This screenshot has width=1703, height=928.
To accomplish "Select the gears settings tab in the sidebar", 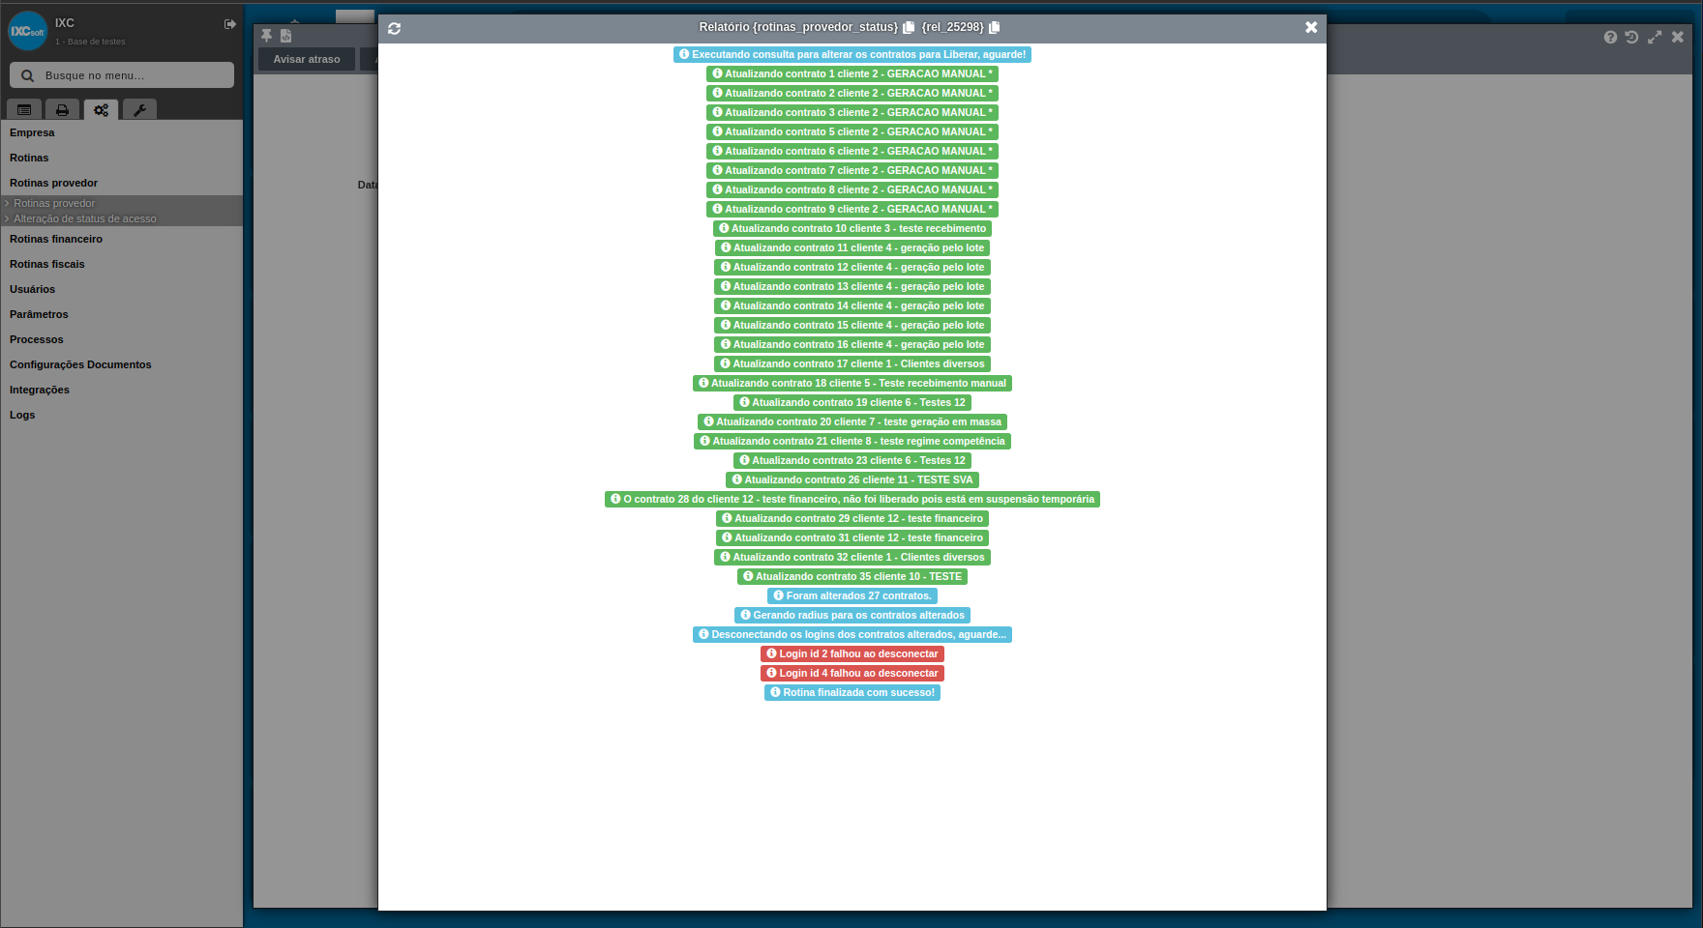I will click(x=101, y=110).
